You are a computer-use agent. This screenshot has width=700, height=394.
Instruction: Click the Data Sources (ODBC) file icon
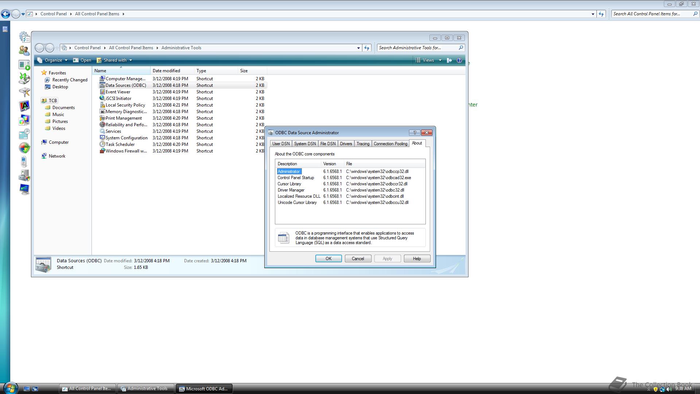[x=102, y=85]
